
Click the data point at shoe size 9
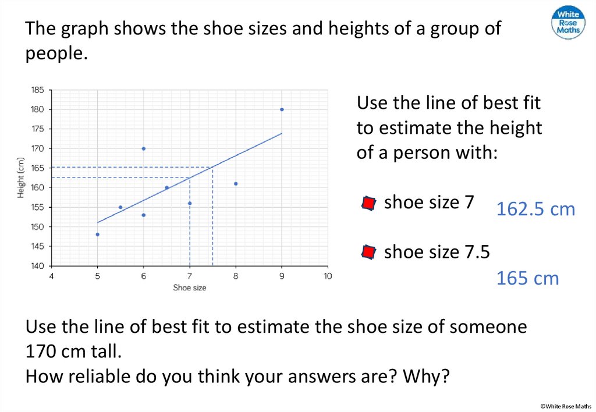point(282,109)
